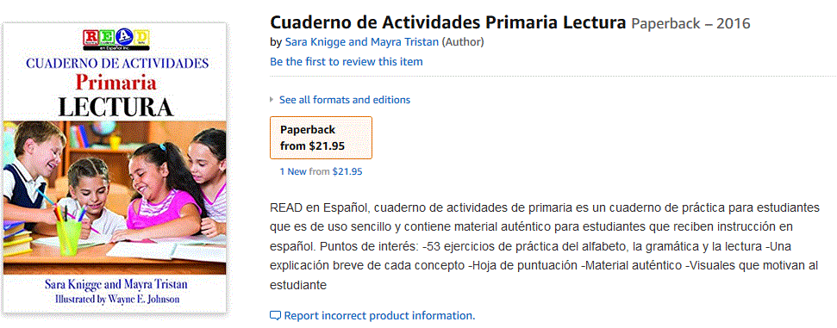Click Be the first to review this item

347,62
